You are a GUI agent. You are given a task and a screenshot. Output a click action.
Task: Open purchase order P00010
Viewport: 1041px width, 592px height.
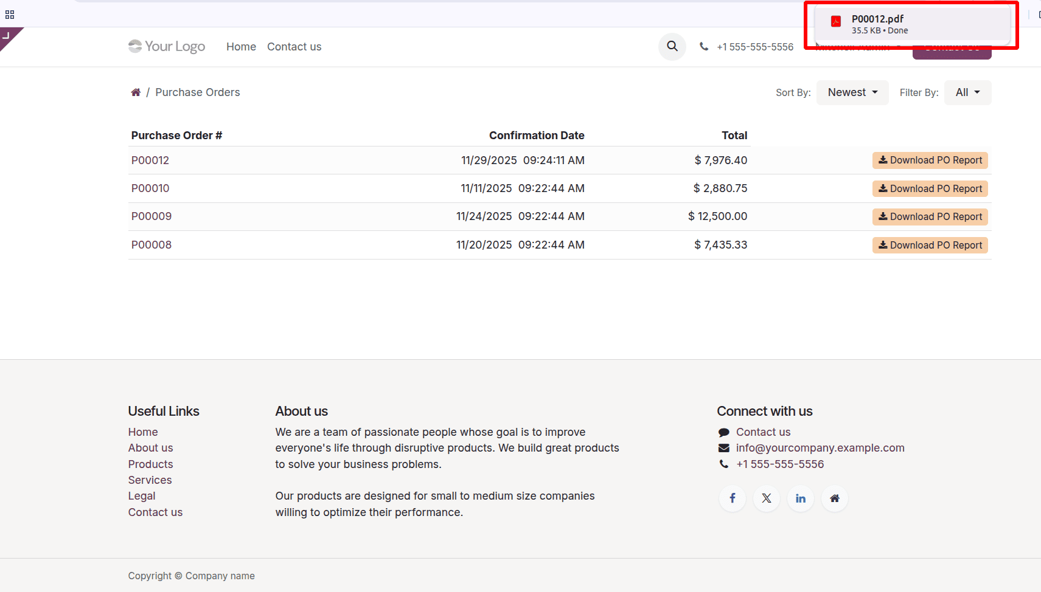(x=150, y=188)
